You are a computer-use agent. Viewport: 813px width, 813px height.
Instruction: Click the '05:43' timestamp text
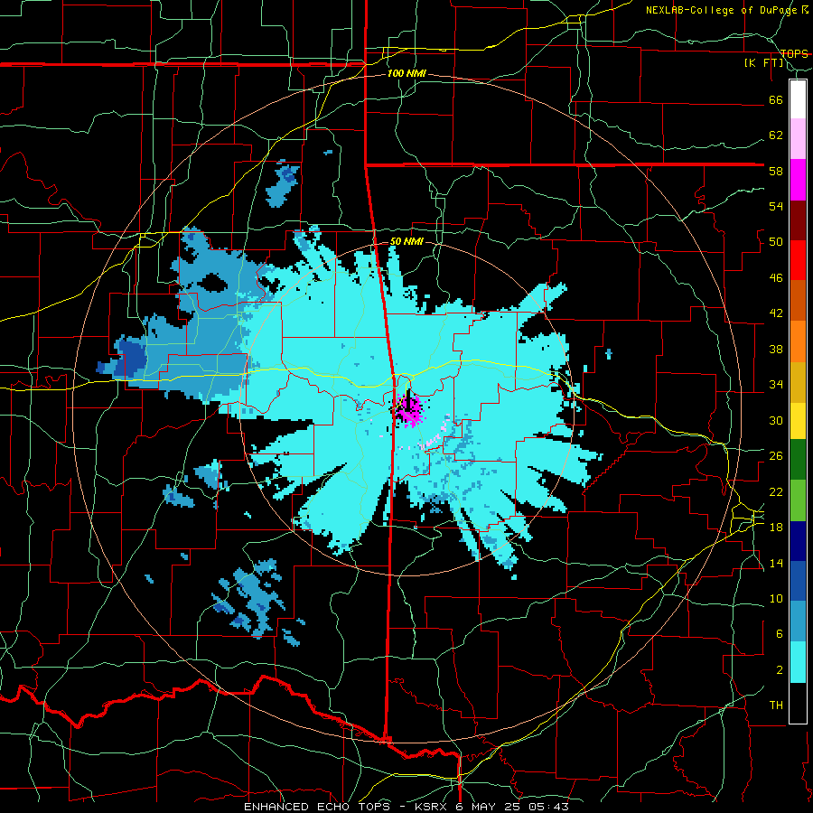coord(549,807)
